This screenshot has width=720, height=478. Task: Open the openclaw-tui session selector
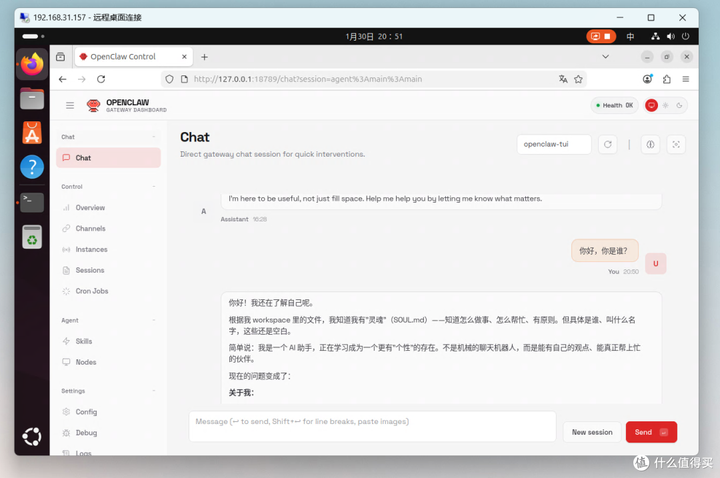click(x=554, y=144)
